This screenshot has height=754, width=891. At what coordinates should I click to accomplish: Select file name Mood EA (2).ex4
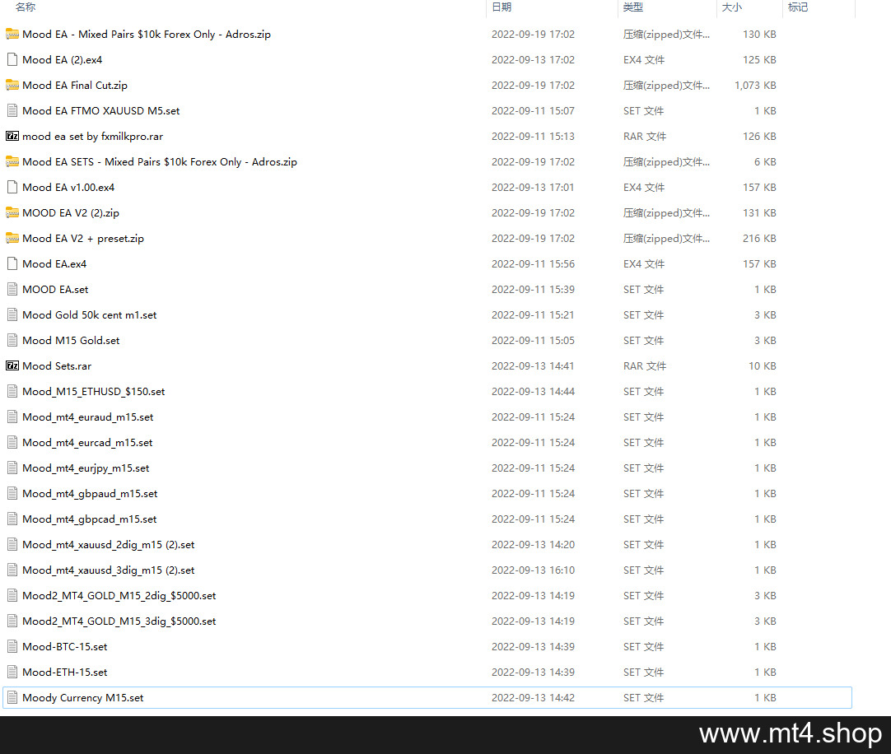coord(63,59)
